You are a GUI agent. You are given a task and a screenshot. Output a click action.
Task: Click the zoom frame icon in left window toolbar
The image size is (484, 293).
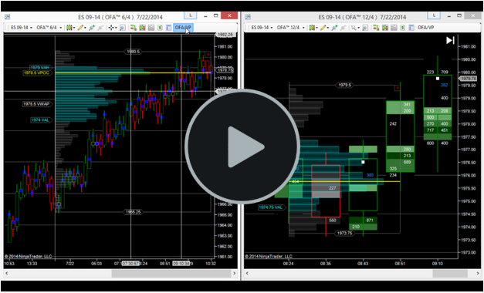pos(123,28)
